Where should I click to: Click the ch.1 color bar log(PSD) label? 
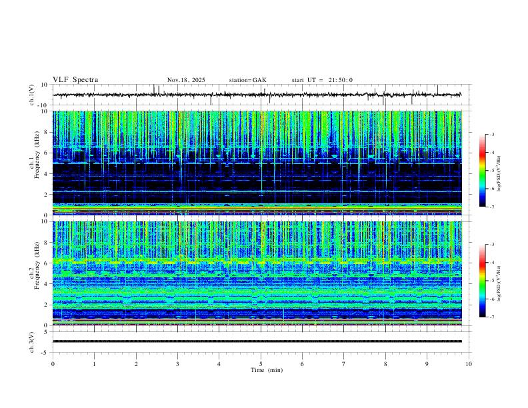499,174
